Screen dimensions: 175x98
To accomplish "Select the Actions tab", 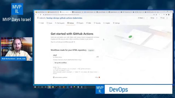I will (x=71, y=23).
